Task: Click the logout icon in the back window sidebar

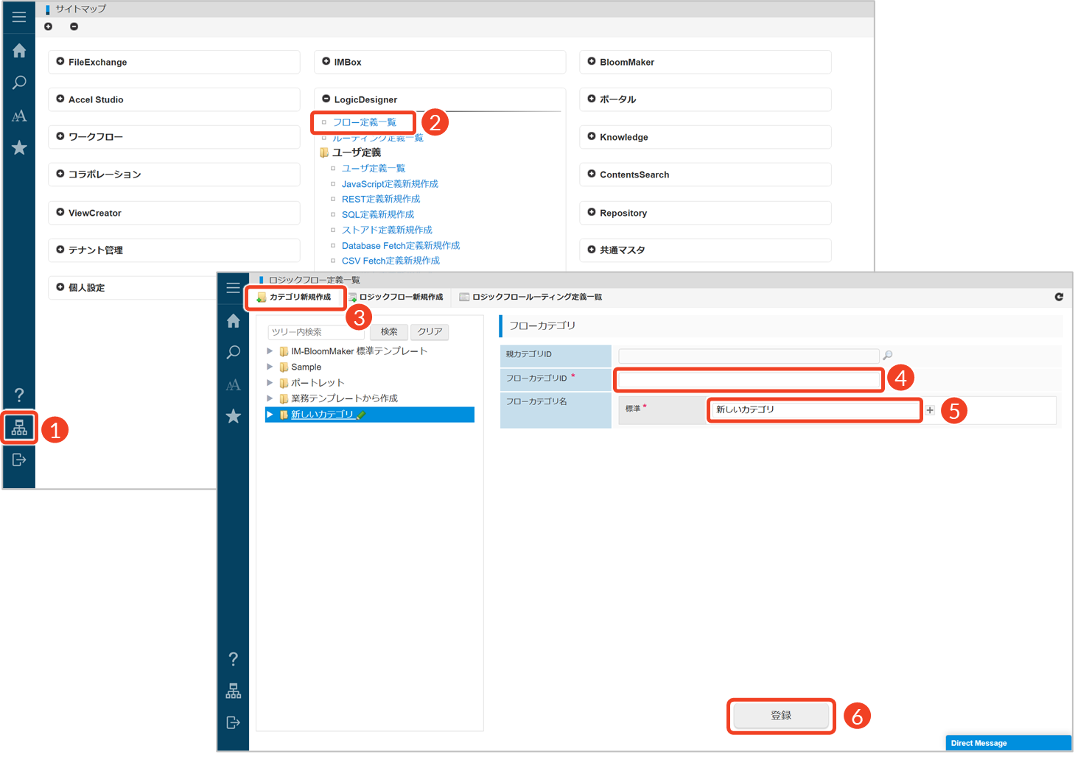Action: point(19,460)
